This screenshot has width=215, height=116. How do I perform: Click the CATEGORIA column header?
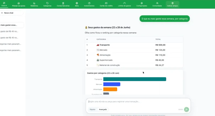click(x=101, y=39)
